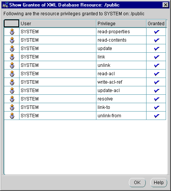
Task: Confirm the dialog with OK button
Action: 137,183
